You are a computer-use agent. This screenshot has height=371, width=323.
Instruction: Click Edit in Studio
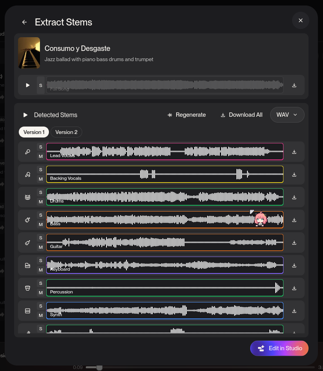point(279,348)
